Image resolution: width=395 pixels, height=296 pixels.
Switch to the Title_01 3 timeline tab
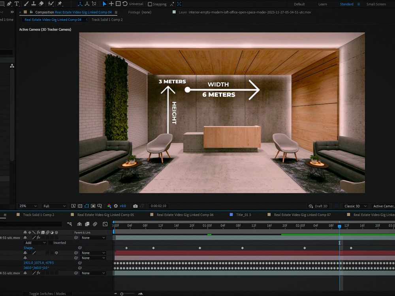243,215
